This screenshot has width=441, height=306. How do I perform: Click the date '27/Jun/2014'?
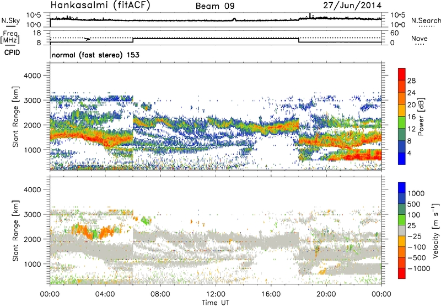[352, 6]
